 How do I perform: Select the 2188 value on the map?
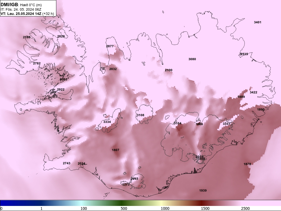(27, 37)
